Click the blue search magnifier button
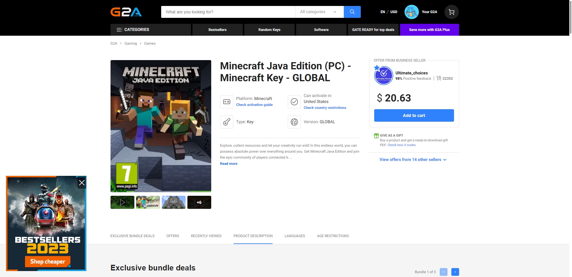 pyautogui.click(x=352, y=12)
